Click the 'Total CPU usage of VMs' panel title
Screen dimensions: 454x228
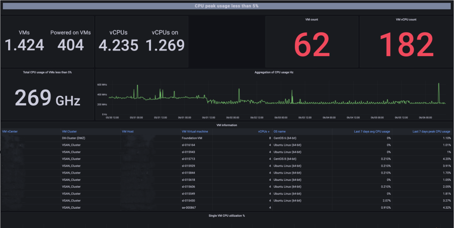[47, 72]
